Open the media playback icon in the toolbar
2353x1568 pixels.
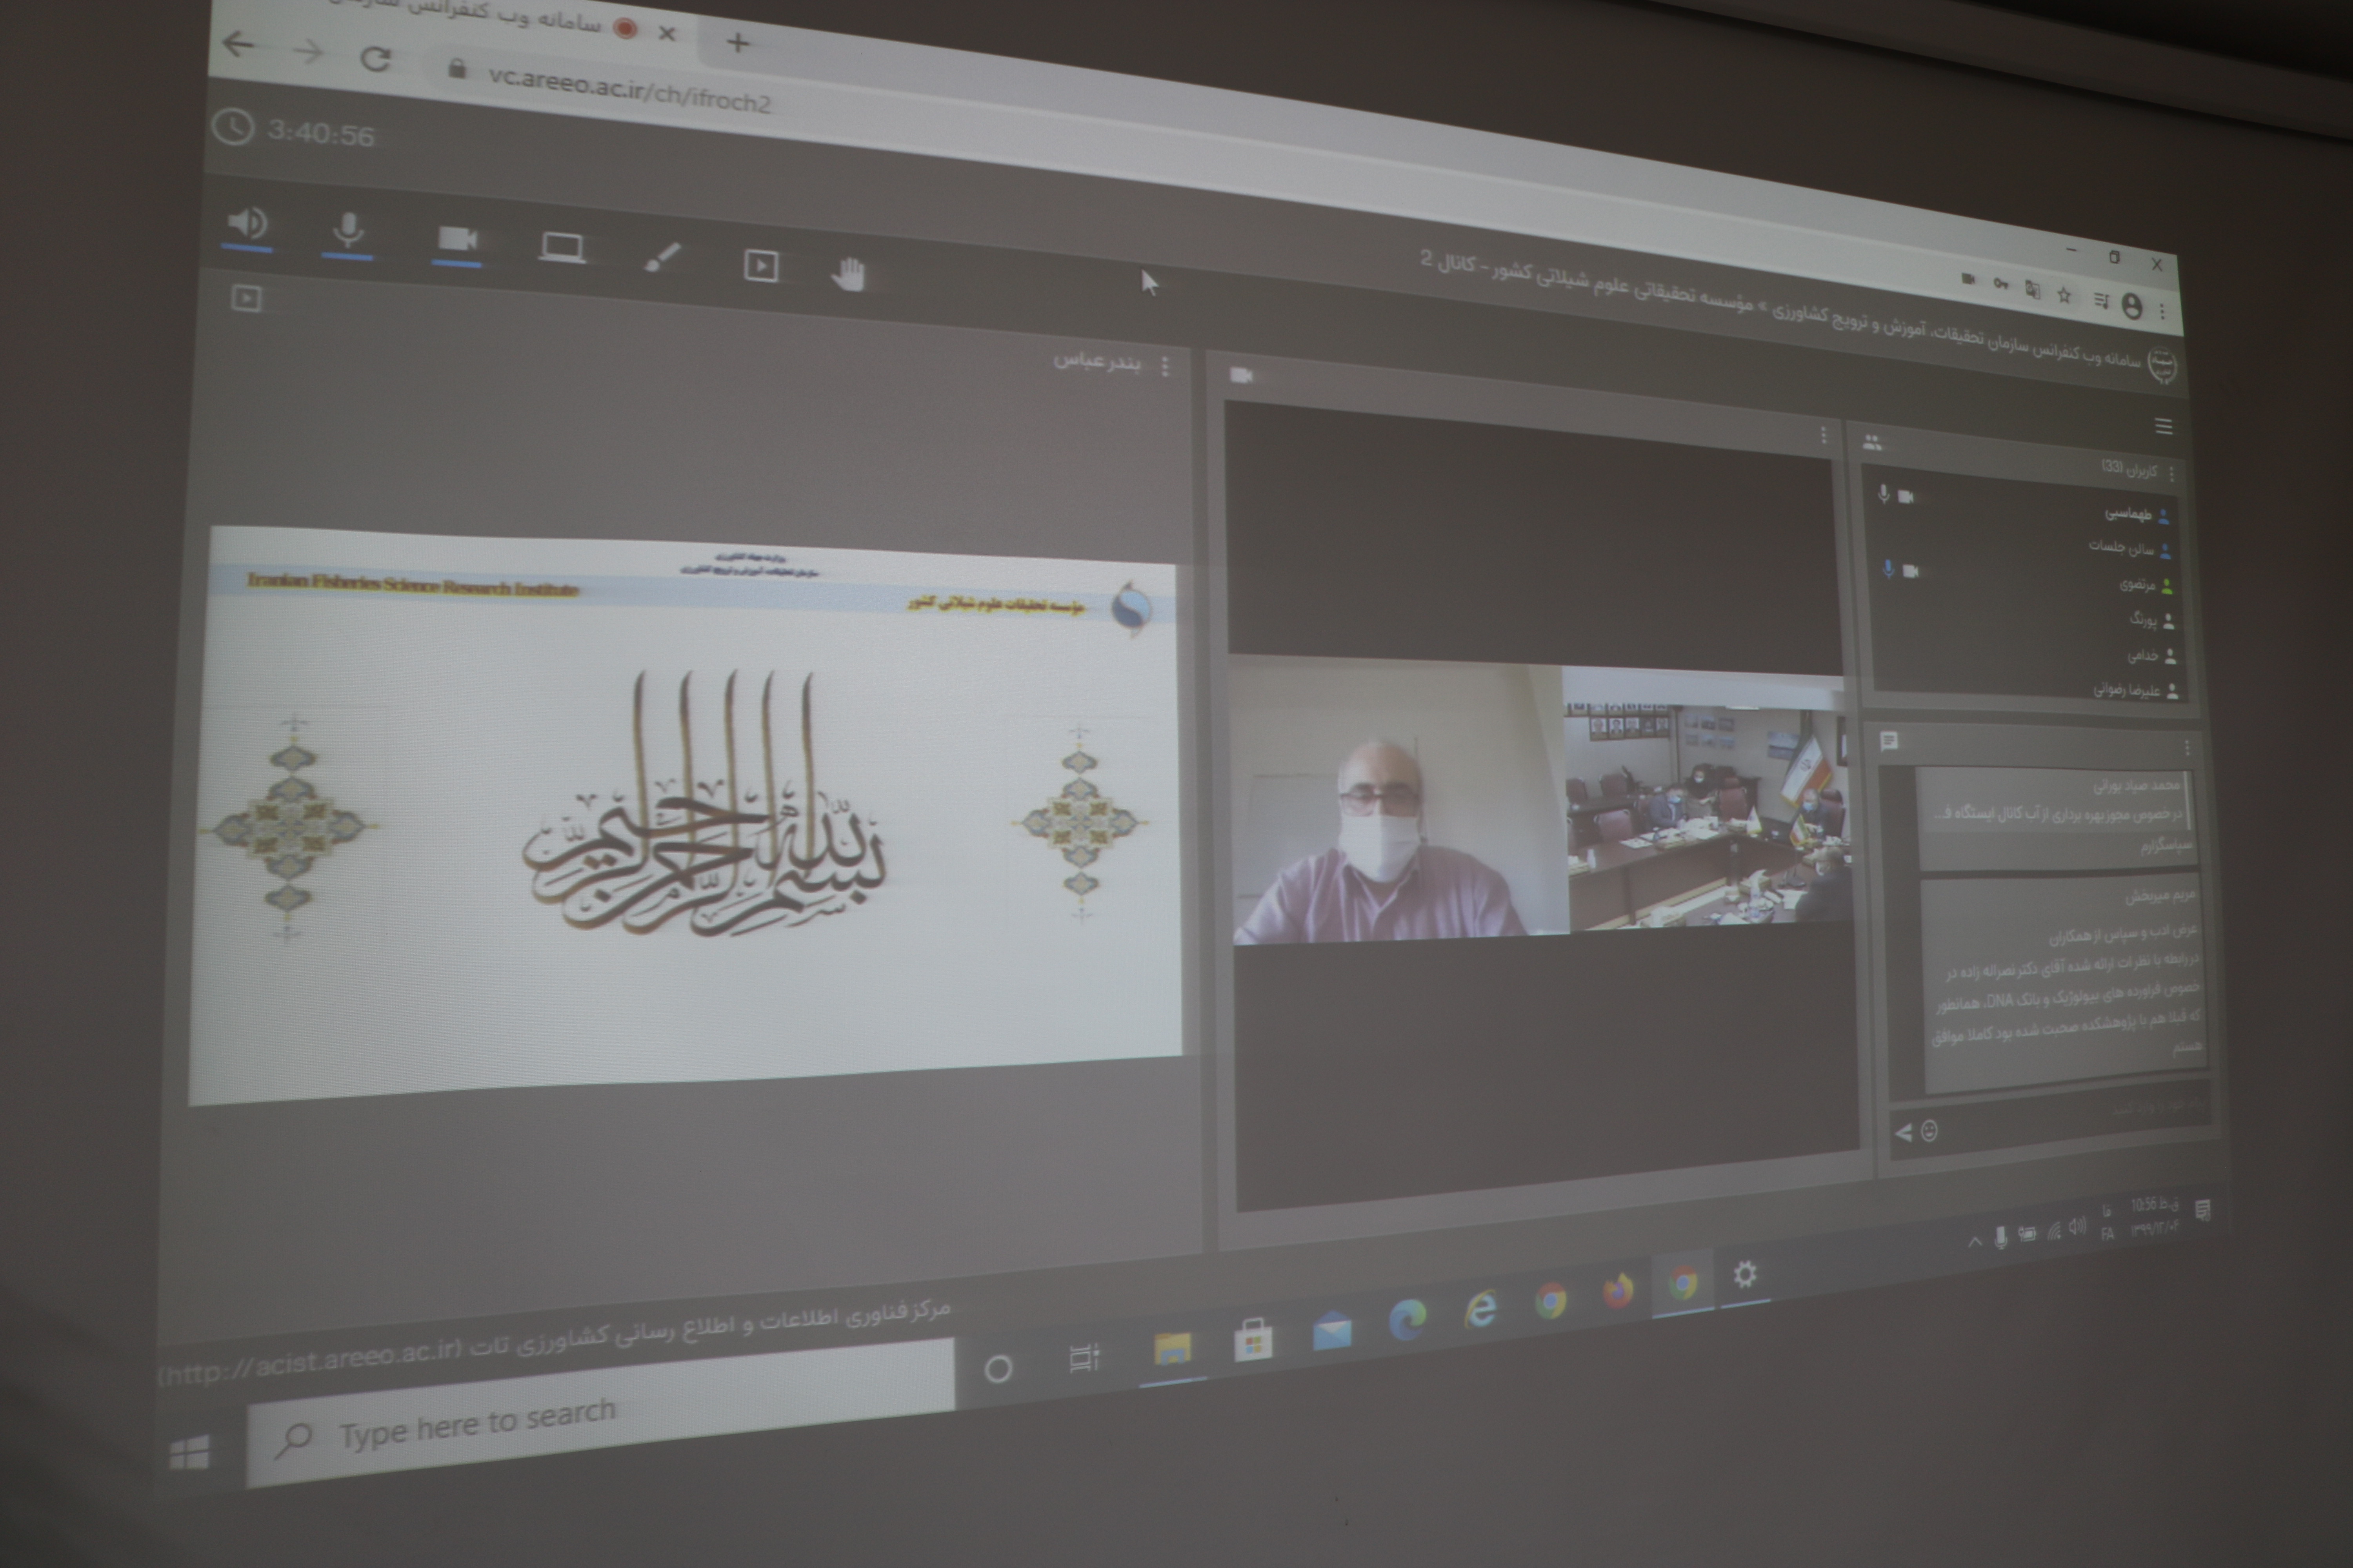click(760, 266)
